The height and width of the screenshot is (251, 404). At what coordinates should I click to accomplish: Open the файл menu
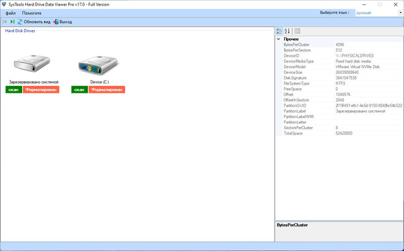click(x=11, y=13)
